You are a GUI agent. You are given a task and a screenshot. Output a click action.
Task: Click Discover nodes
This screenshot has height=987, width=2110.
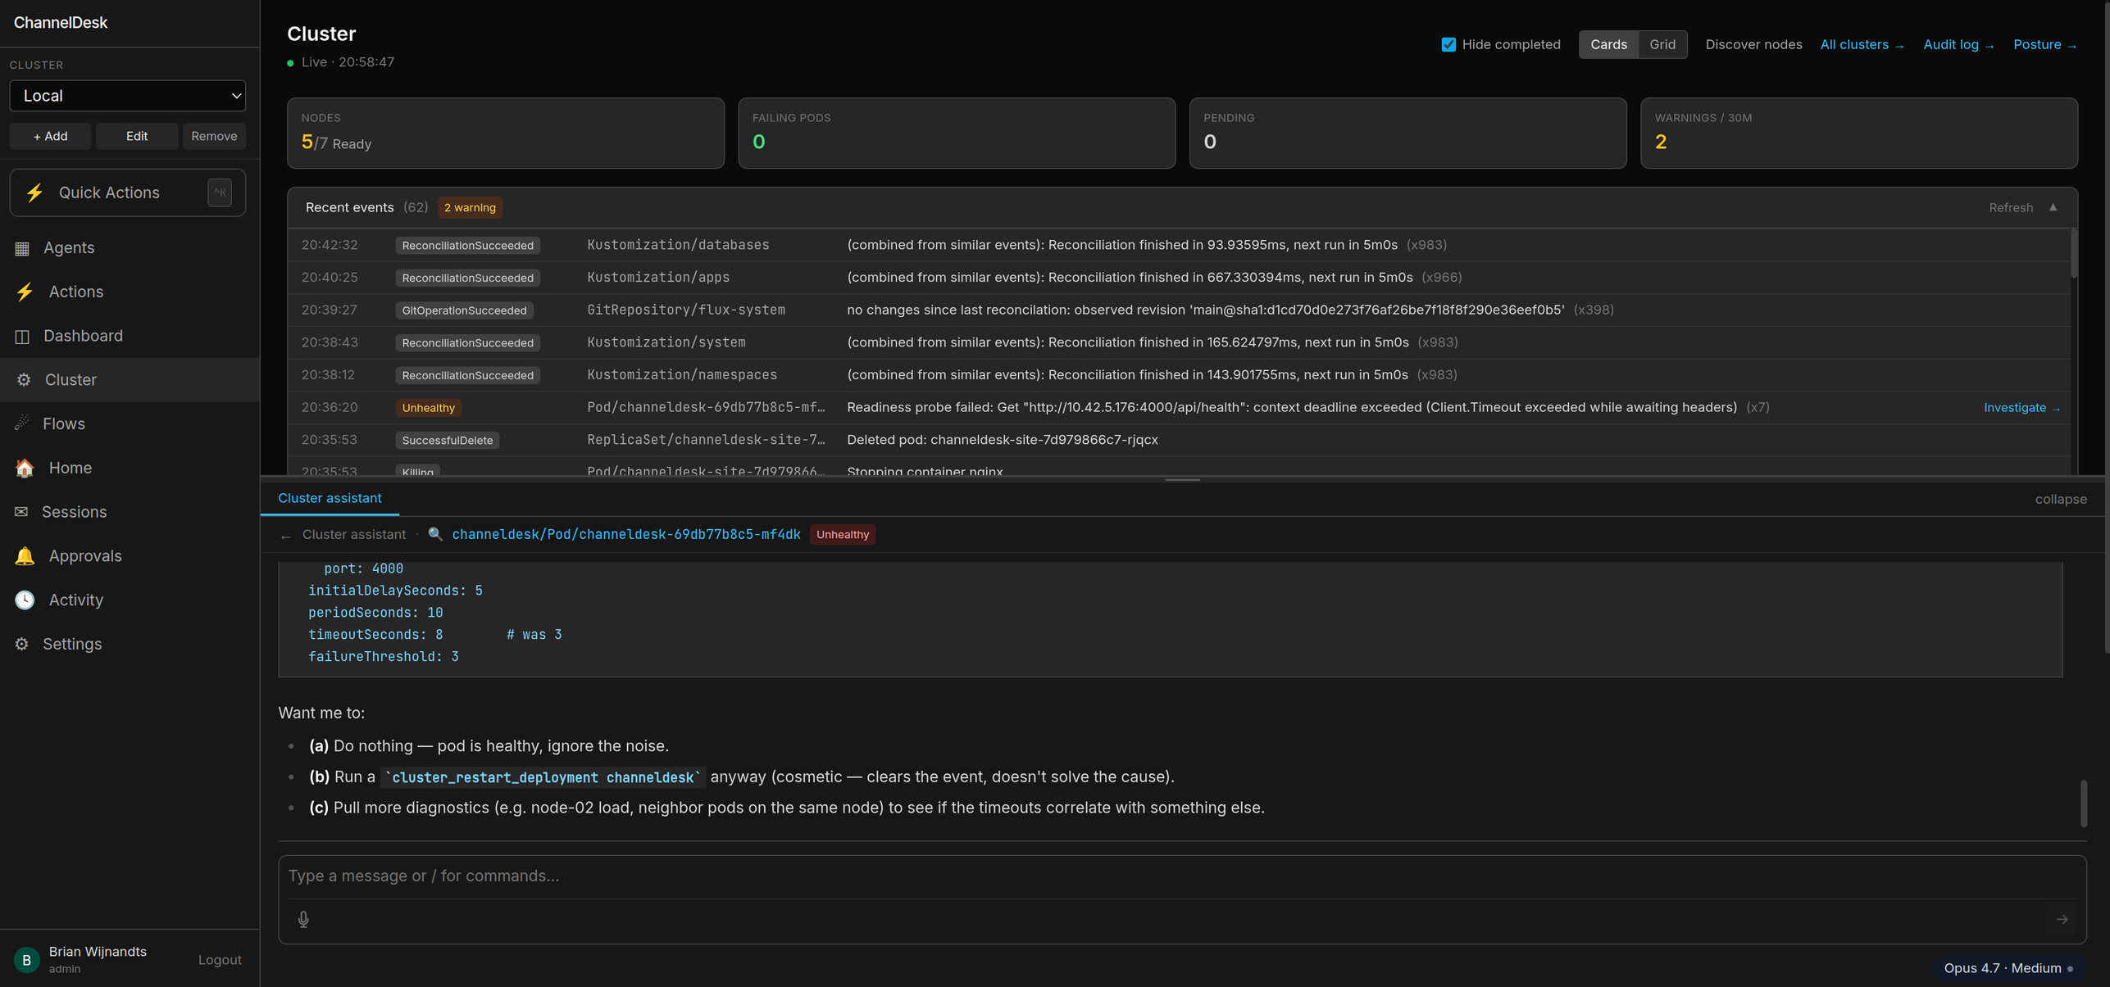[1753, 44]
